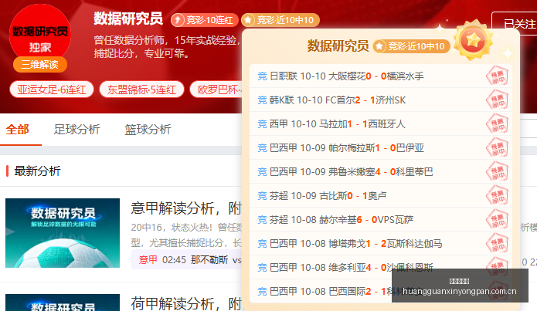Click hit stamp icon on 马拉加 row
The image size is (537, 311).
497,123
